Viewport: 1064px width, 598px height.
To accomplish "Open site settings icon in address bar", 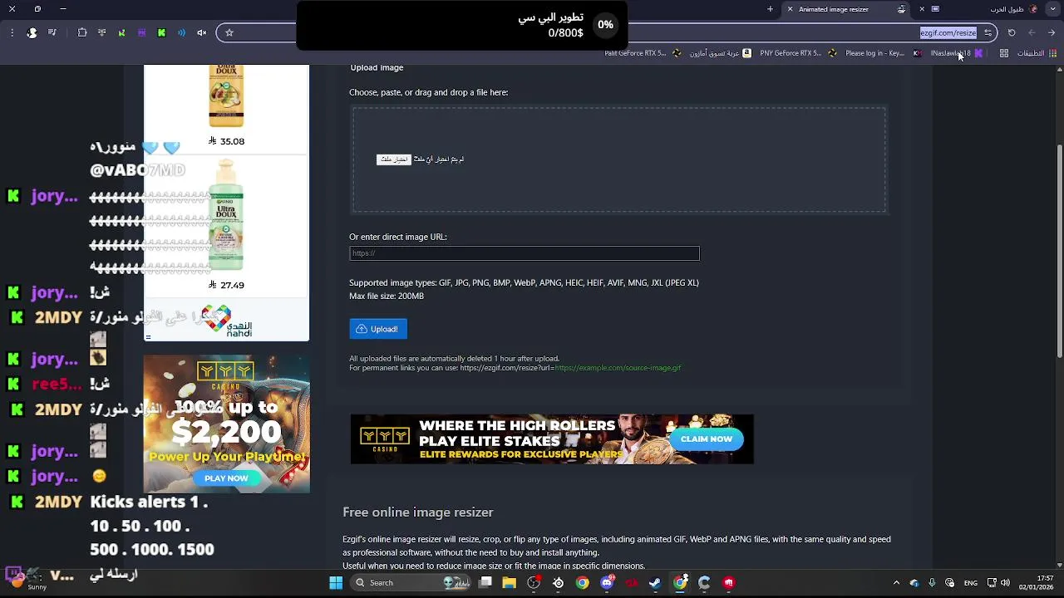I will pos(988,32).
